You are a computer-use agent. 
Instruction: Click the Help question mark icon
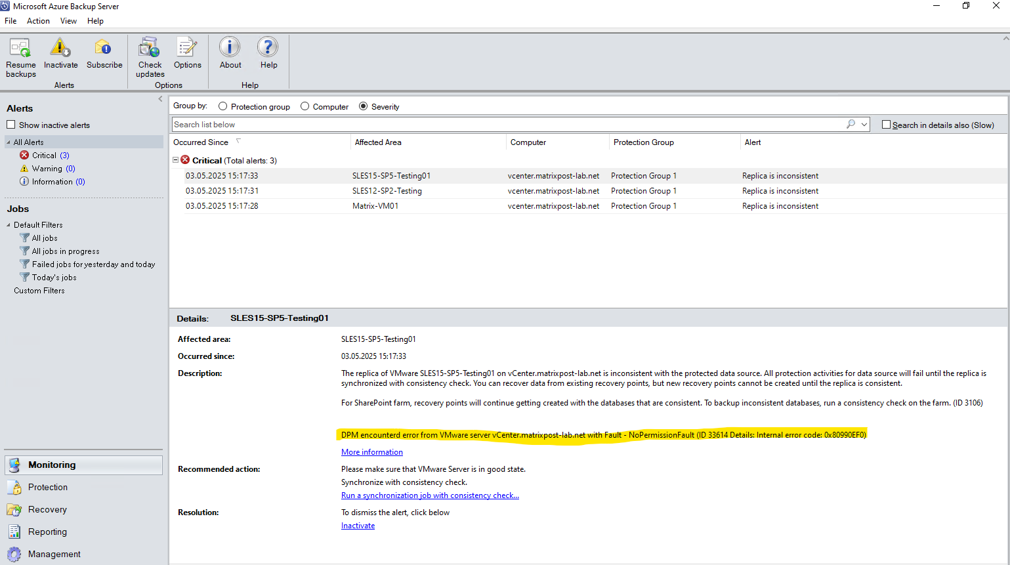(x=268, y=47)
